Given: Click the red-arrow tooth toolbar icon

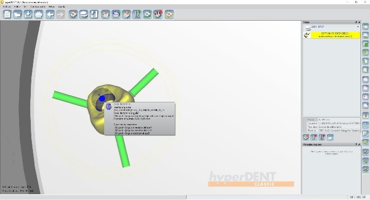Looking at the screenshot, I should pyautogui.click(x=158, y=15).
